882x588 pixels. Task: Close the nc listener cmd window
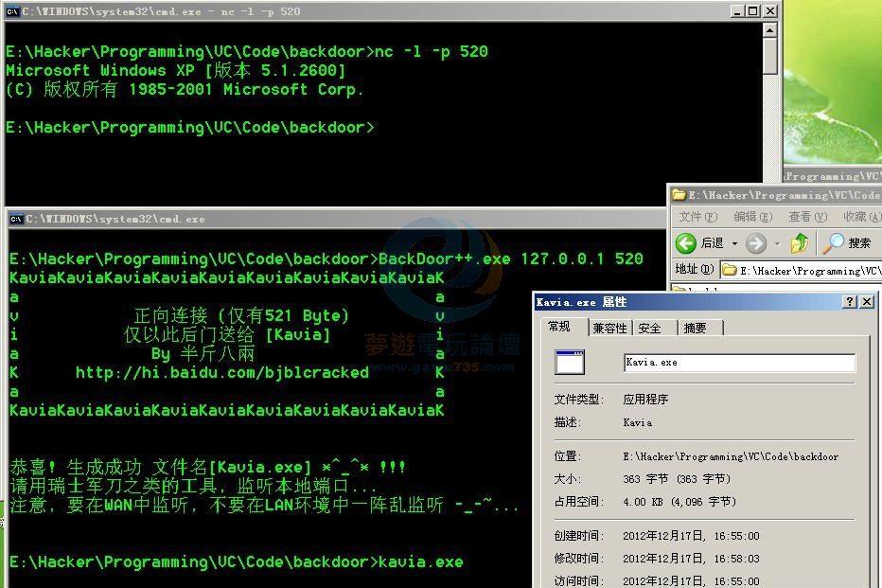point(770,10)
